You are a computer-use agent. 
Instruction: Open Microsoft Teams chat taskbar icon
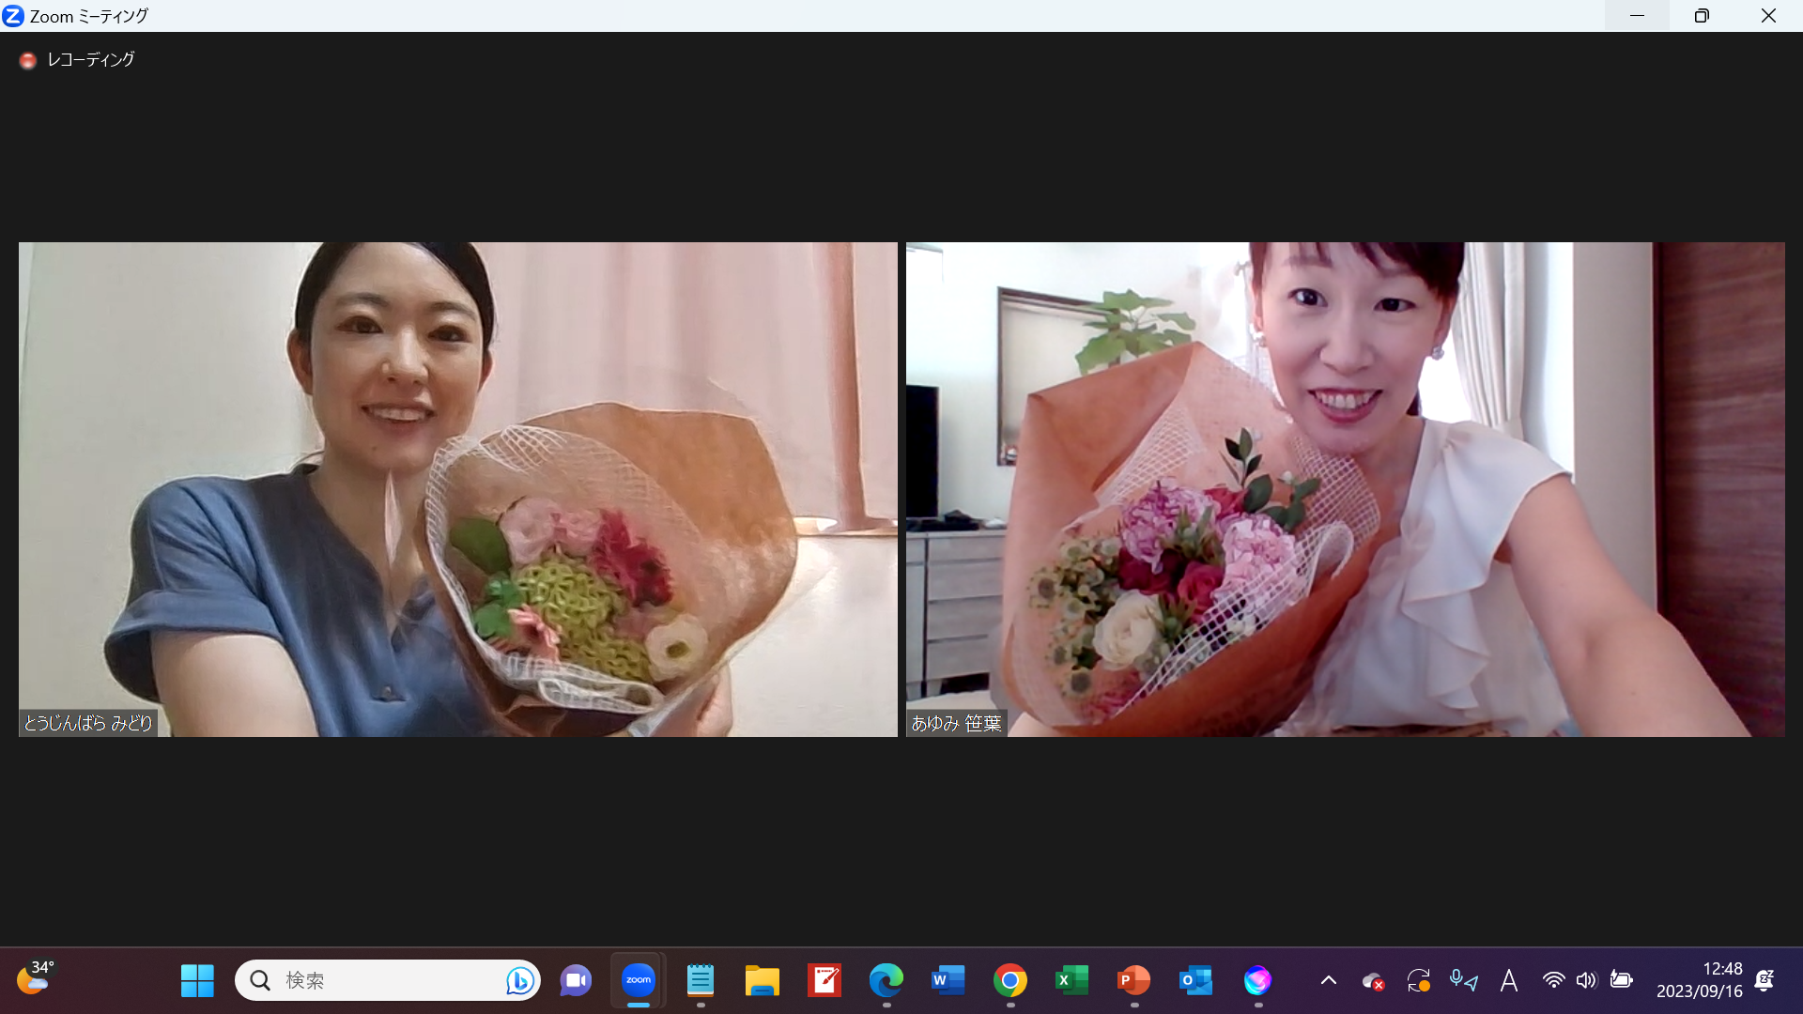[576, 980]
